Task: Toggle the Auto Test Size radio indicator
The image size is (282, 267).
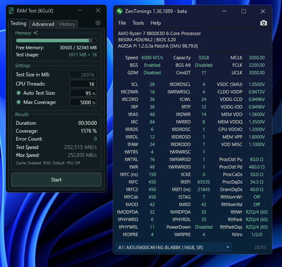Action: pyautogui.click(x=18, y=93)
